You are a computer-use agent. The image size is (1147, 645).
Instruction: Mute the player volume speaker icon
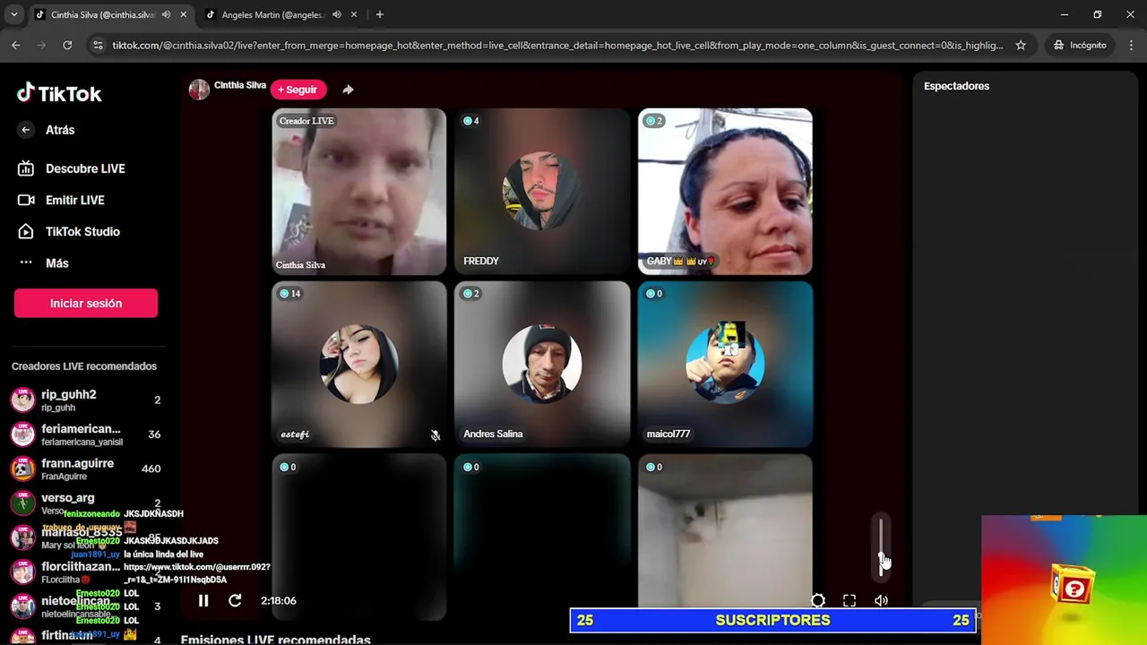881,600
